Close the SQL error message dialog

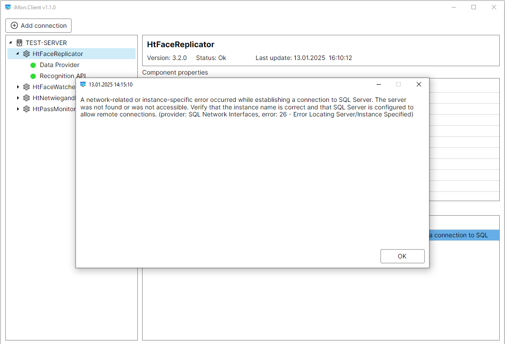418,84
